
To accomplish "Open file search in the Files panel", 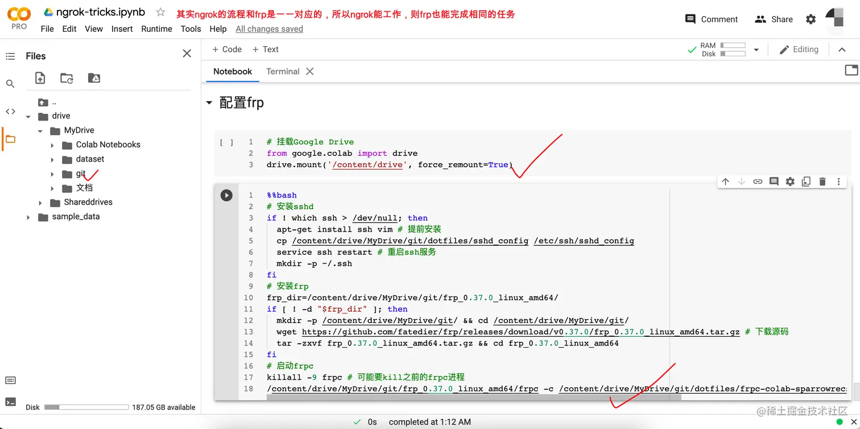I will pyautogui.click(x=10, y=83).
